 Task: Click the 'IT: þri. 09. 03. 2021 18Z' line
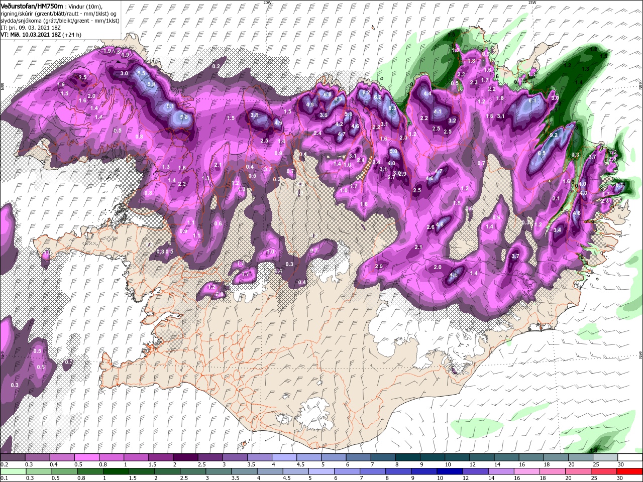pos(30,28)
